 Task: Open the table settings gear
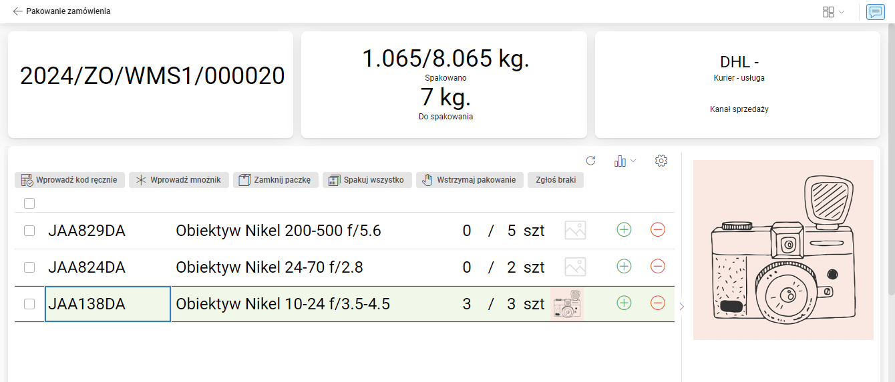click(x=661, y=161)
